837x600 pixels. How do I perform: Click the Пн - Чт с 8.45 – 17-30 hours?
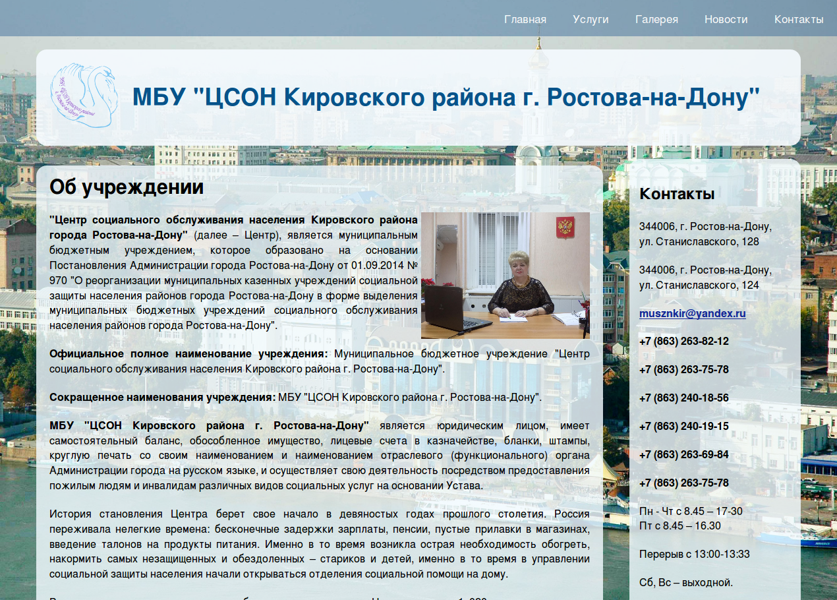coord(691,512)
